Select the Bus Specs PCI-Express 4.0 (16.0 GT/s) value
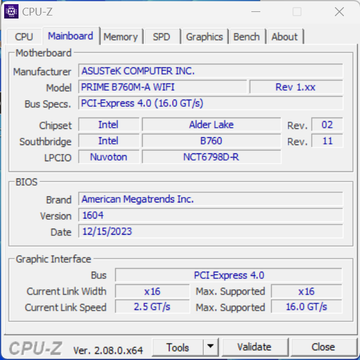The width and height of the screenshot is (360, 360). click(211, 103)
